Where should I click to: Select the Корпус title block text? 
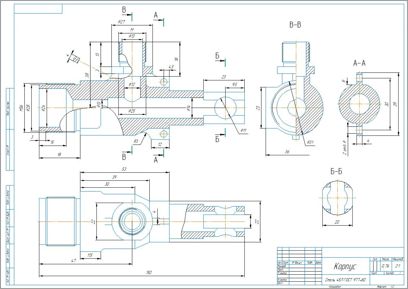[x=345, y=267]
